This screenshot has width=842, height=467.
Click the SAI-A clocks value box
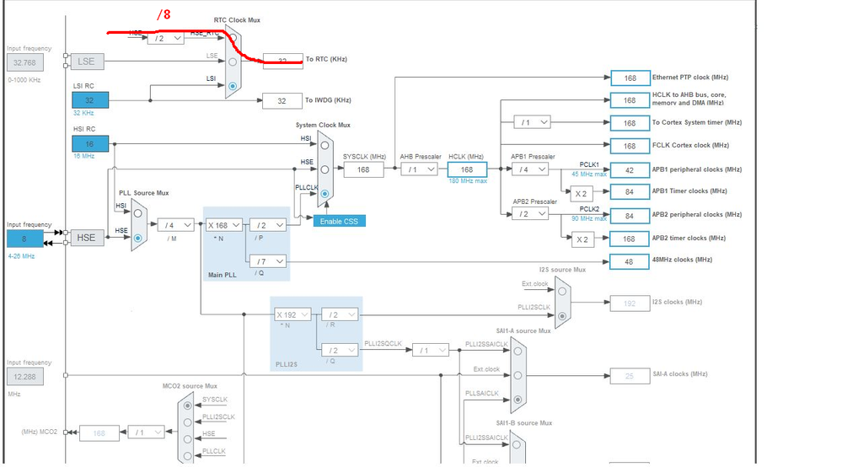coord(630,376)
